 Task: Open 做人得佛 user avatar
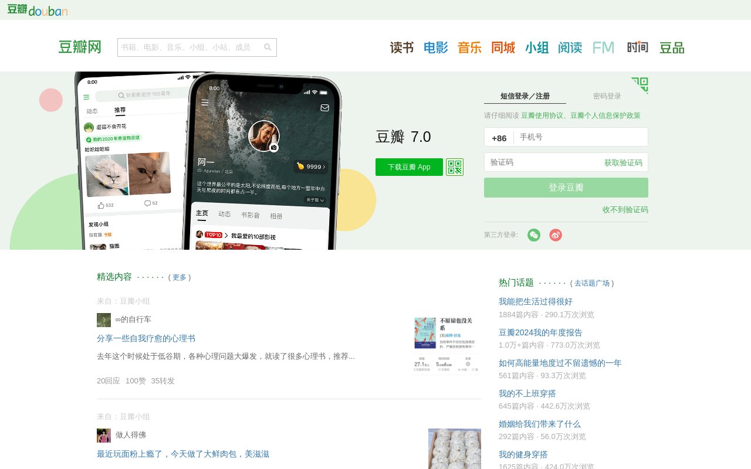pyautogui.click(x=104, y=436)
